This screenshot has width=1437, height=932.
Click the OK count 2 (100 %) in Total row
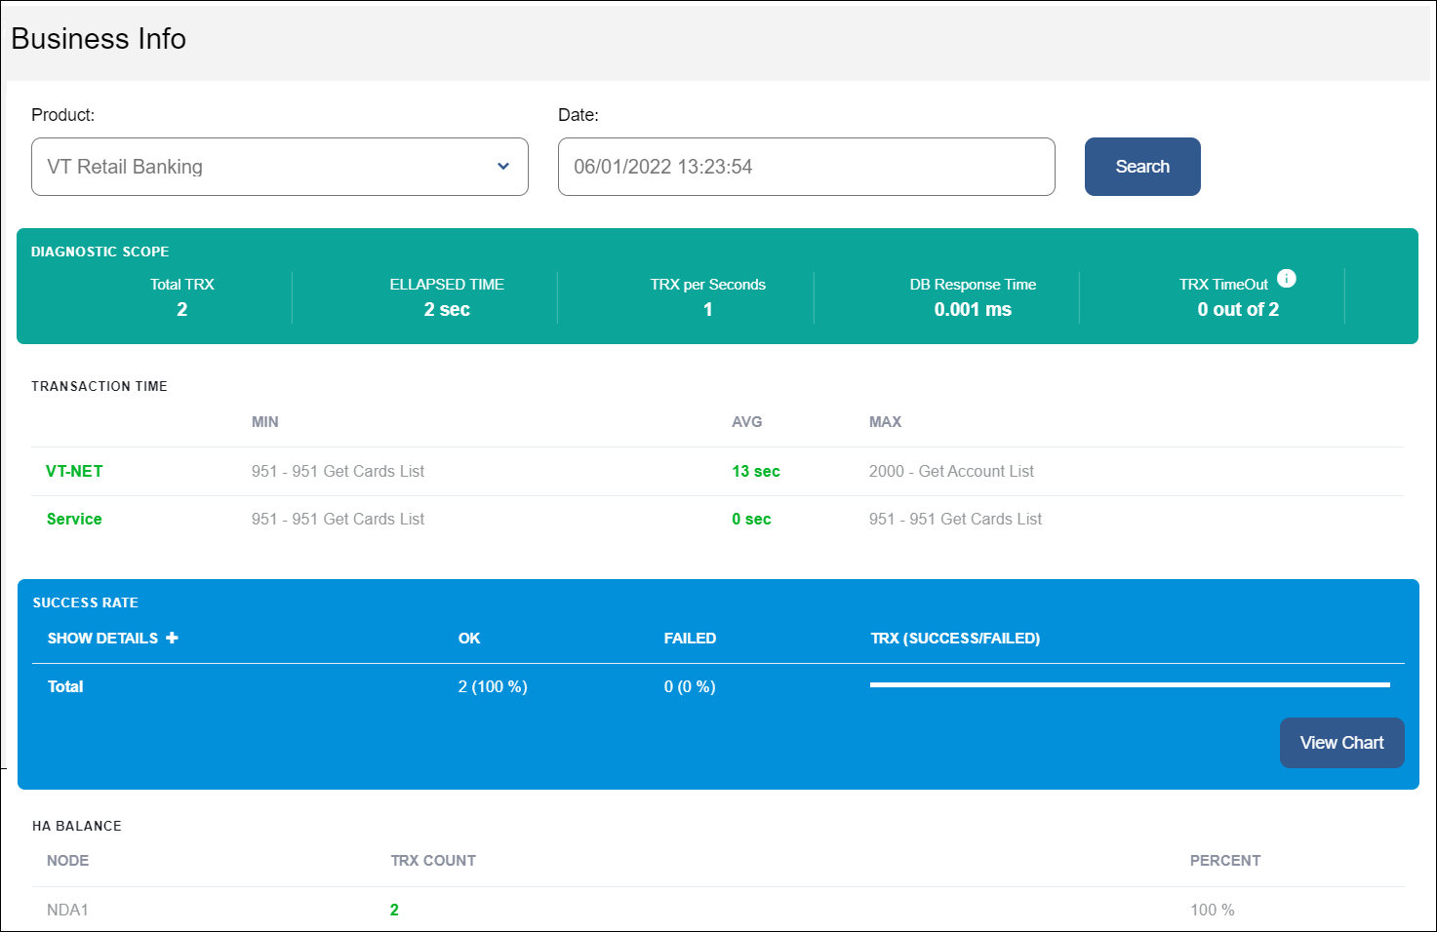point(493,686)
